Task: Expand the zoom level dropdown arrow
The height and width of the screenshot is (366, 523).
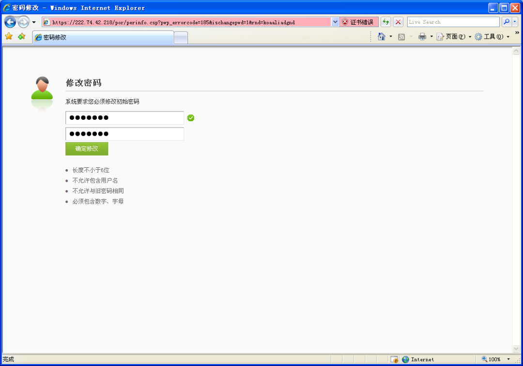Action: pos(508,359)
